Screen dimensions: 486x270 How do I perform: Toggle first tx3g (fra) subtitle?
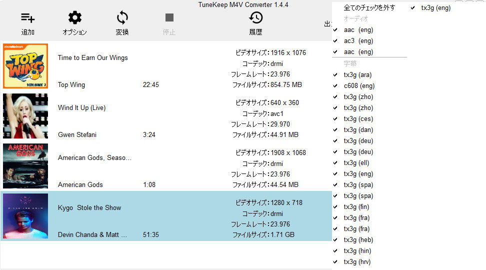click(356, 218)
